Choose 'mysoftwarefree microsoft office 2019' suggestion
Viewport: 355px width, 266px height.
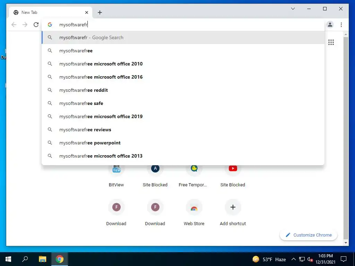pos(183,116)
